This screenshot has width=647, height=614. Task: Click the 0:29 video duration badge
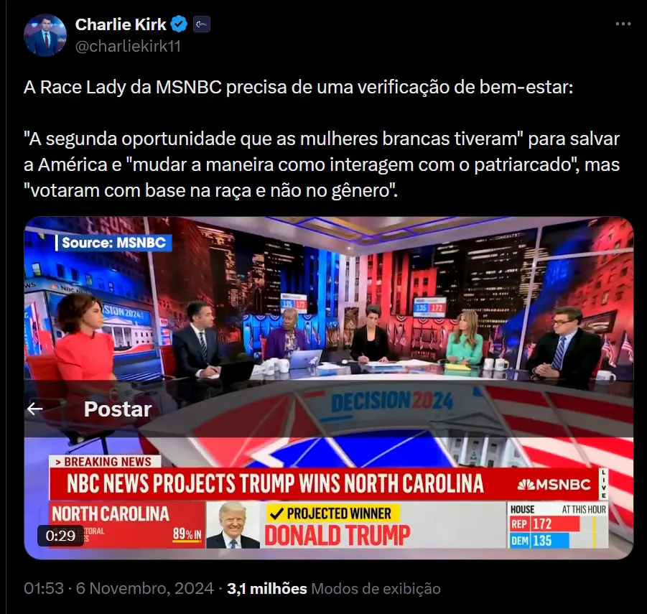coord(60,536)
